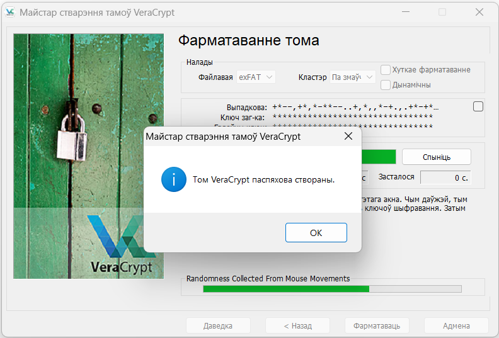499x338 pixels.
Task: Click the < Назад button
Action: point(297,325)
